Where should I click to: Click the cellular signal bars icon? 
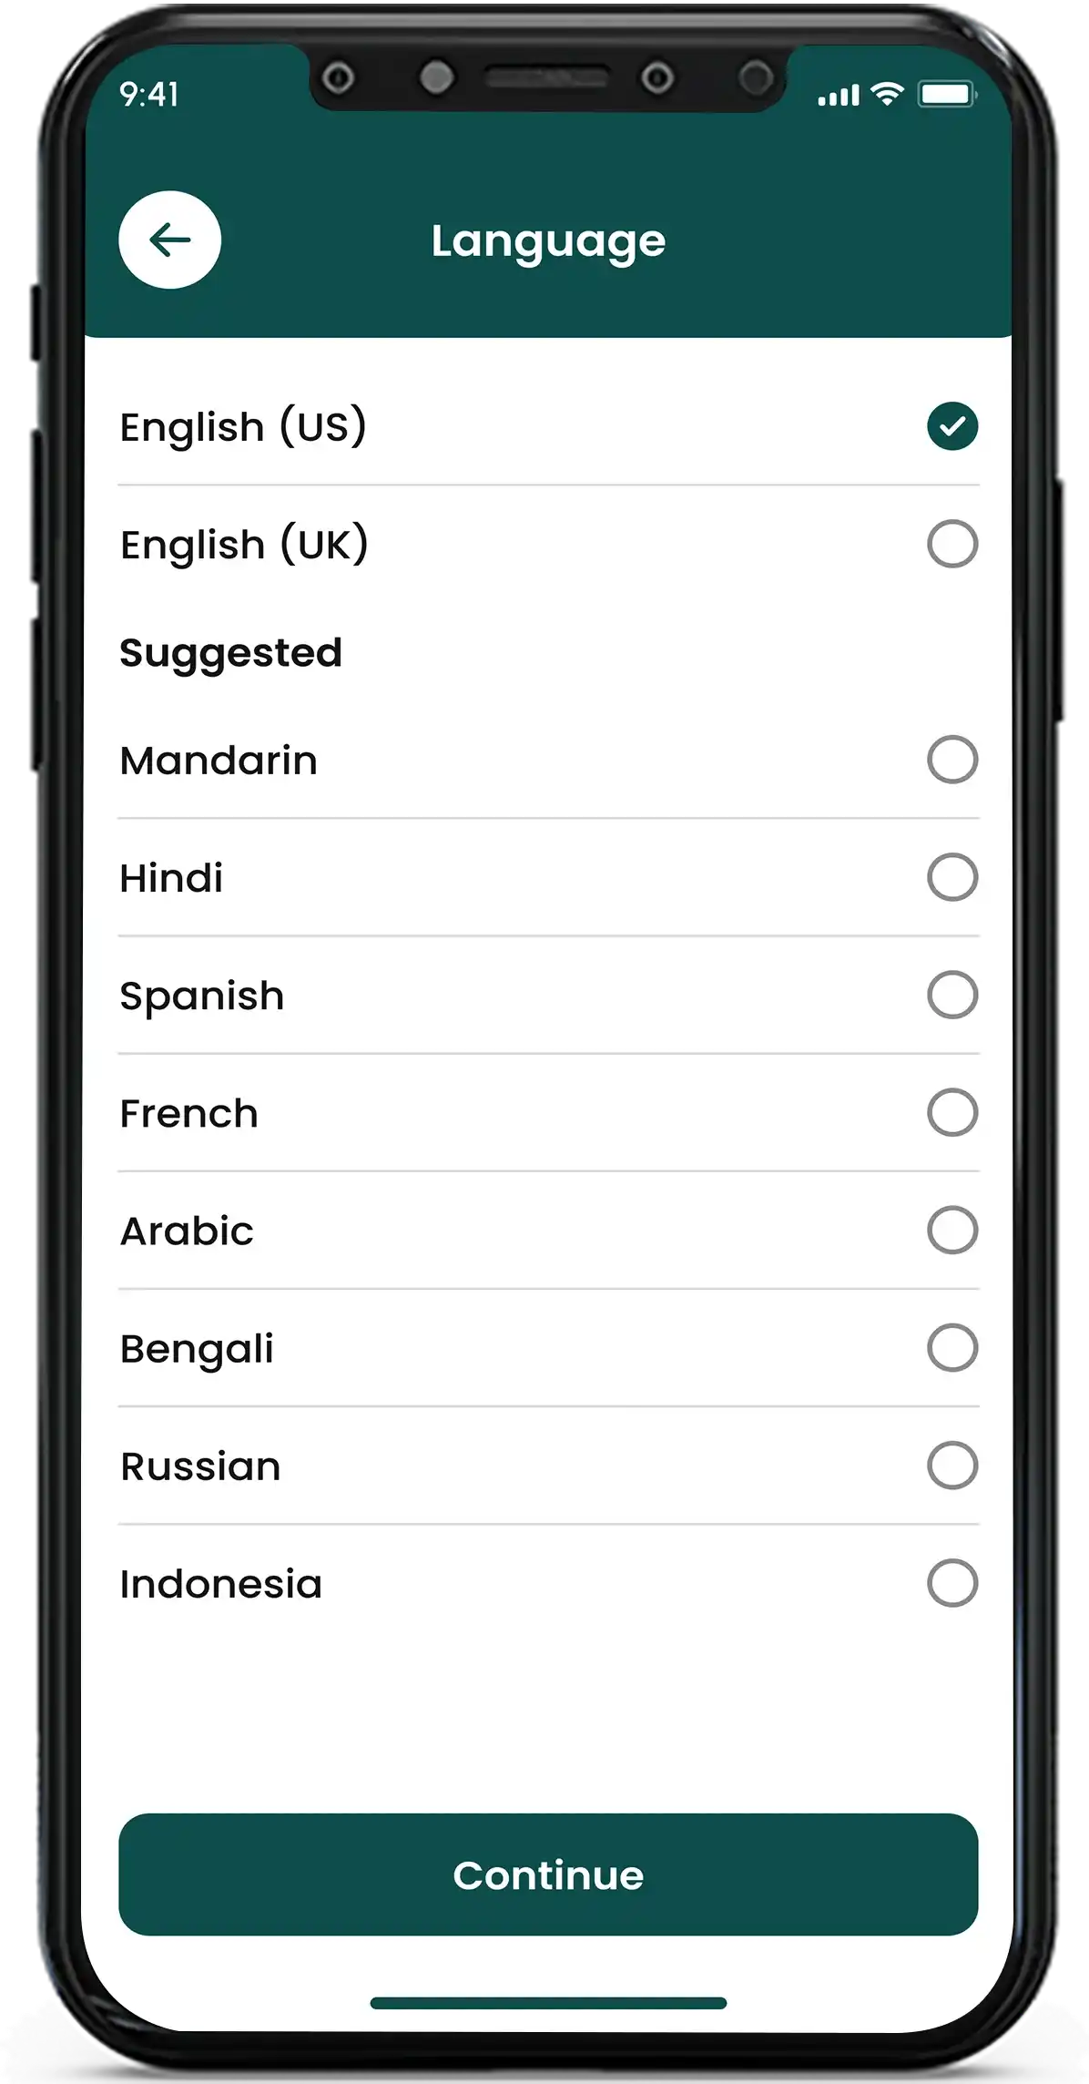(x=838, y=95)
